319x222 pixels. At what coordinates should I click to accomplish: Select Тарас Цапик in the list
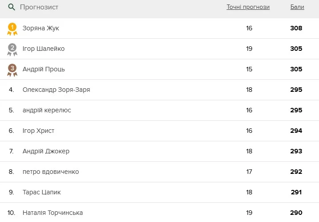click(x=41, y=192)
